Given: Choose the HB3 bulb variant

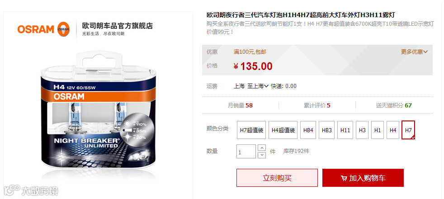Looking at the screenshot, I should pos(327,130).
